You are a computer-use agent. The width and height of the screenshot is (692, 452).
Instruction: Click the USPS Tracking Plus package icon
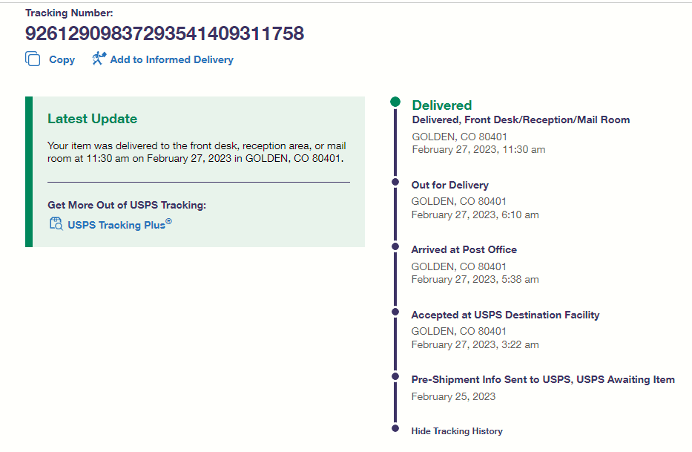pyautogui.click(x=56, y=223)
